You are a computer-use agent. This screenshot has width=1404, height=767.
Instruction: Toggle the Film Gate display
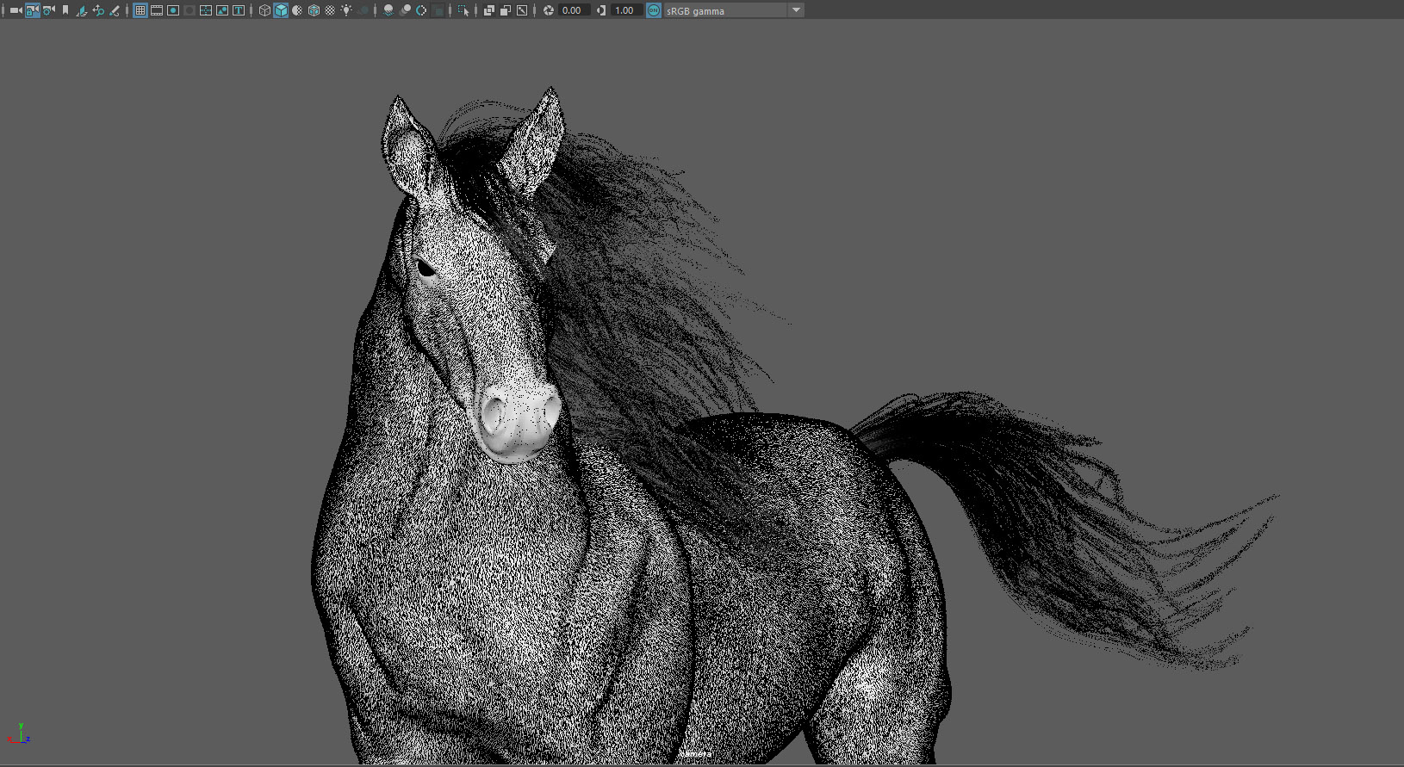(157, 10)
